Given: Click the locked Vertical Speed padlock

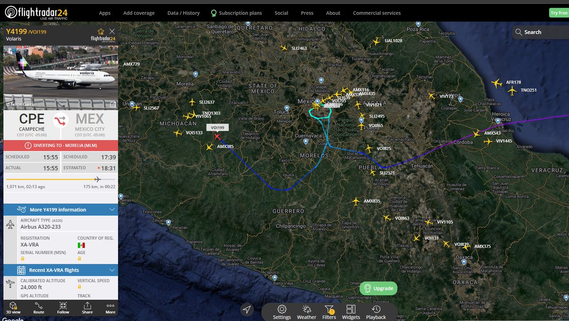Looking at the screenshot, I should point(80,287).
